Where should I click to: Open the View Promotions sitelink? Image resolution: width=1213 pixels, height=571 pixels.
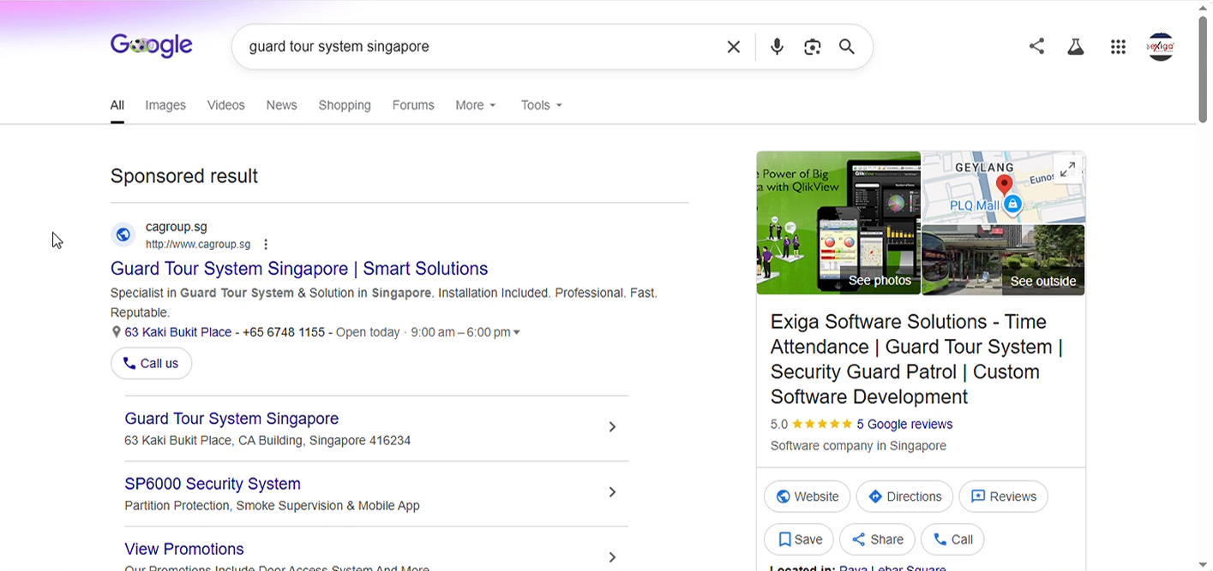[x=184, y=549]
